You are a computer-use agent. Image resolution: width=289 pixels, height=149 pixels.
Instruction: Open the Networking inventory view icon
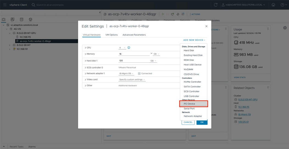(x=30, y=20)
